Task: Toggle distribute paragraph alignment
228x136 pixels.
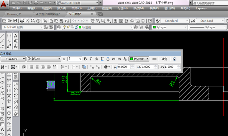Action: point(54,67)
